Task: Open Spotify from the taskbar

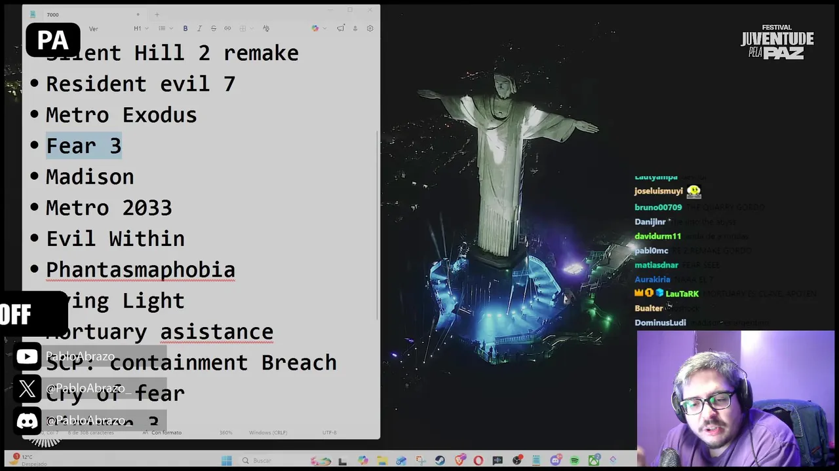Action: [575, 461]
